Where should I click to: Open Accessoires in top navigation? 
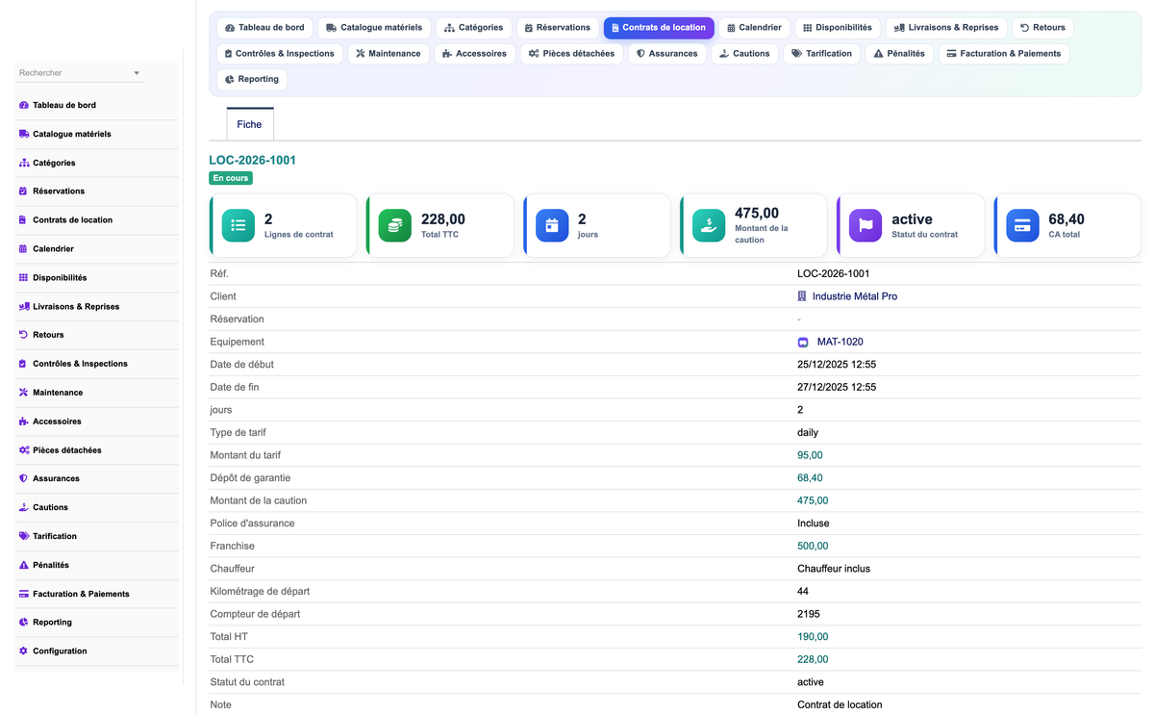point(475,54)
